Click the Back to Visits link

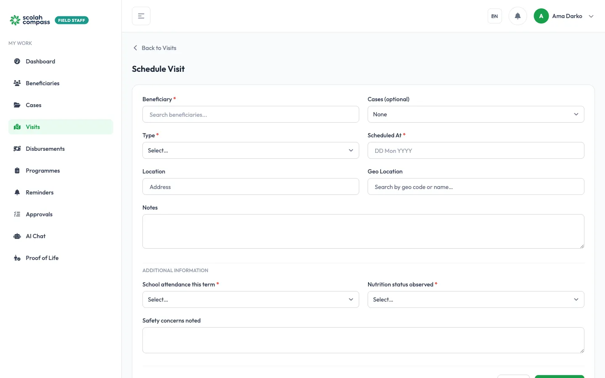tap(155, 48)
